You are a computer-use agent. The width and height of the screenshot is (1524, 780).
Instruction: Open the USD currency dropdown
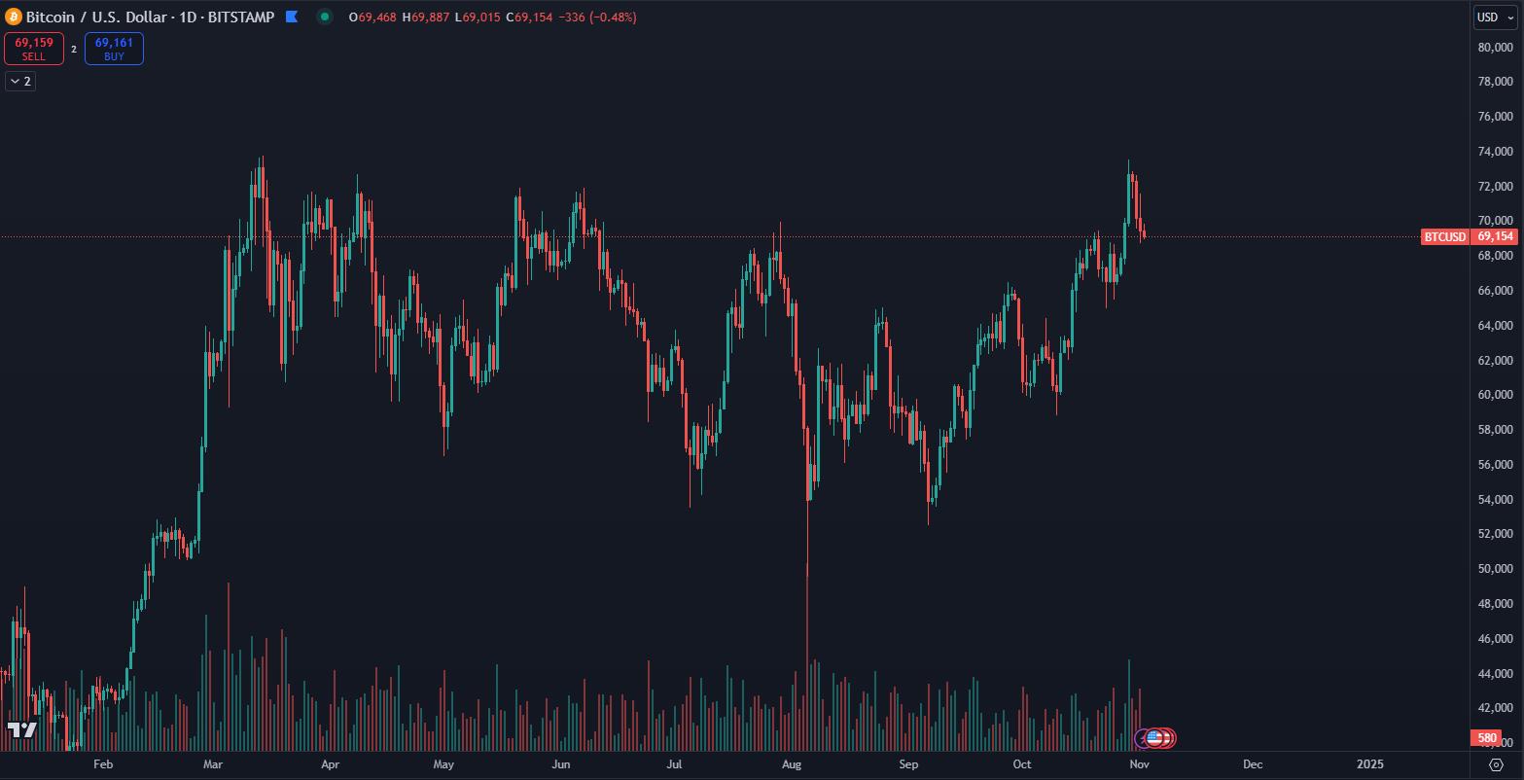pyautogui.click(x=1496, y=17)
